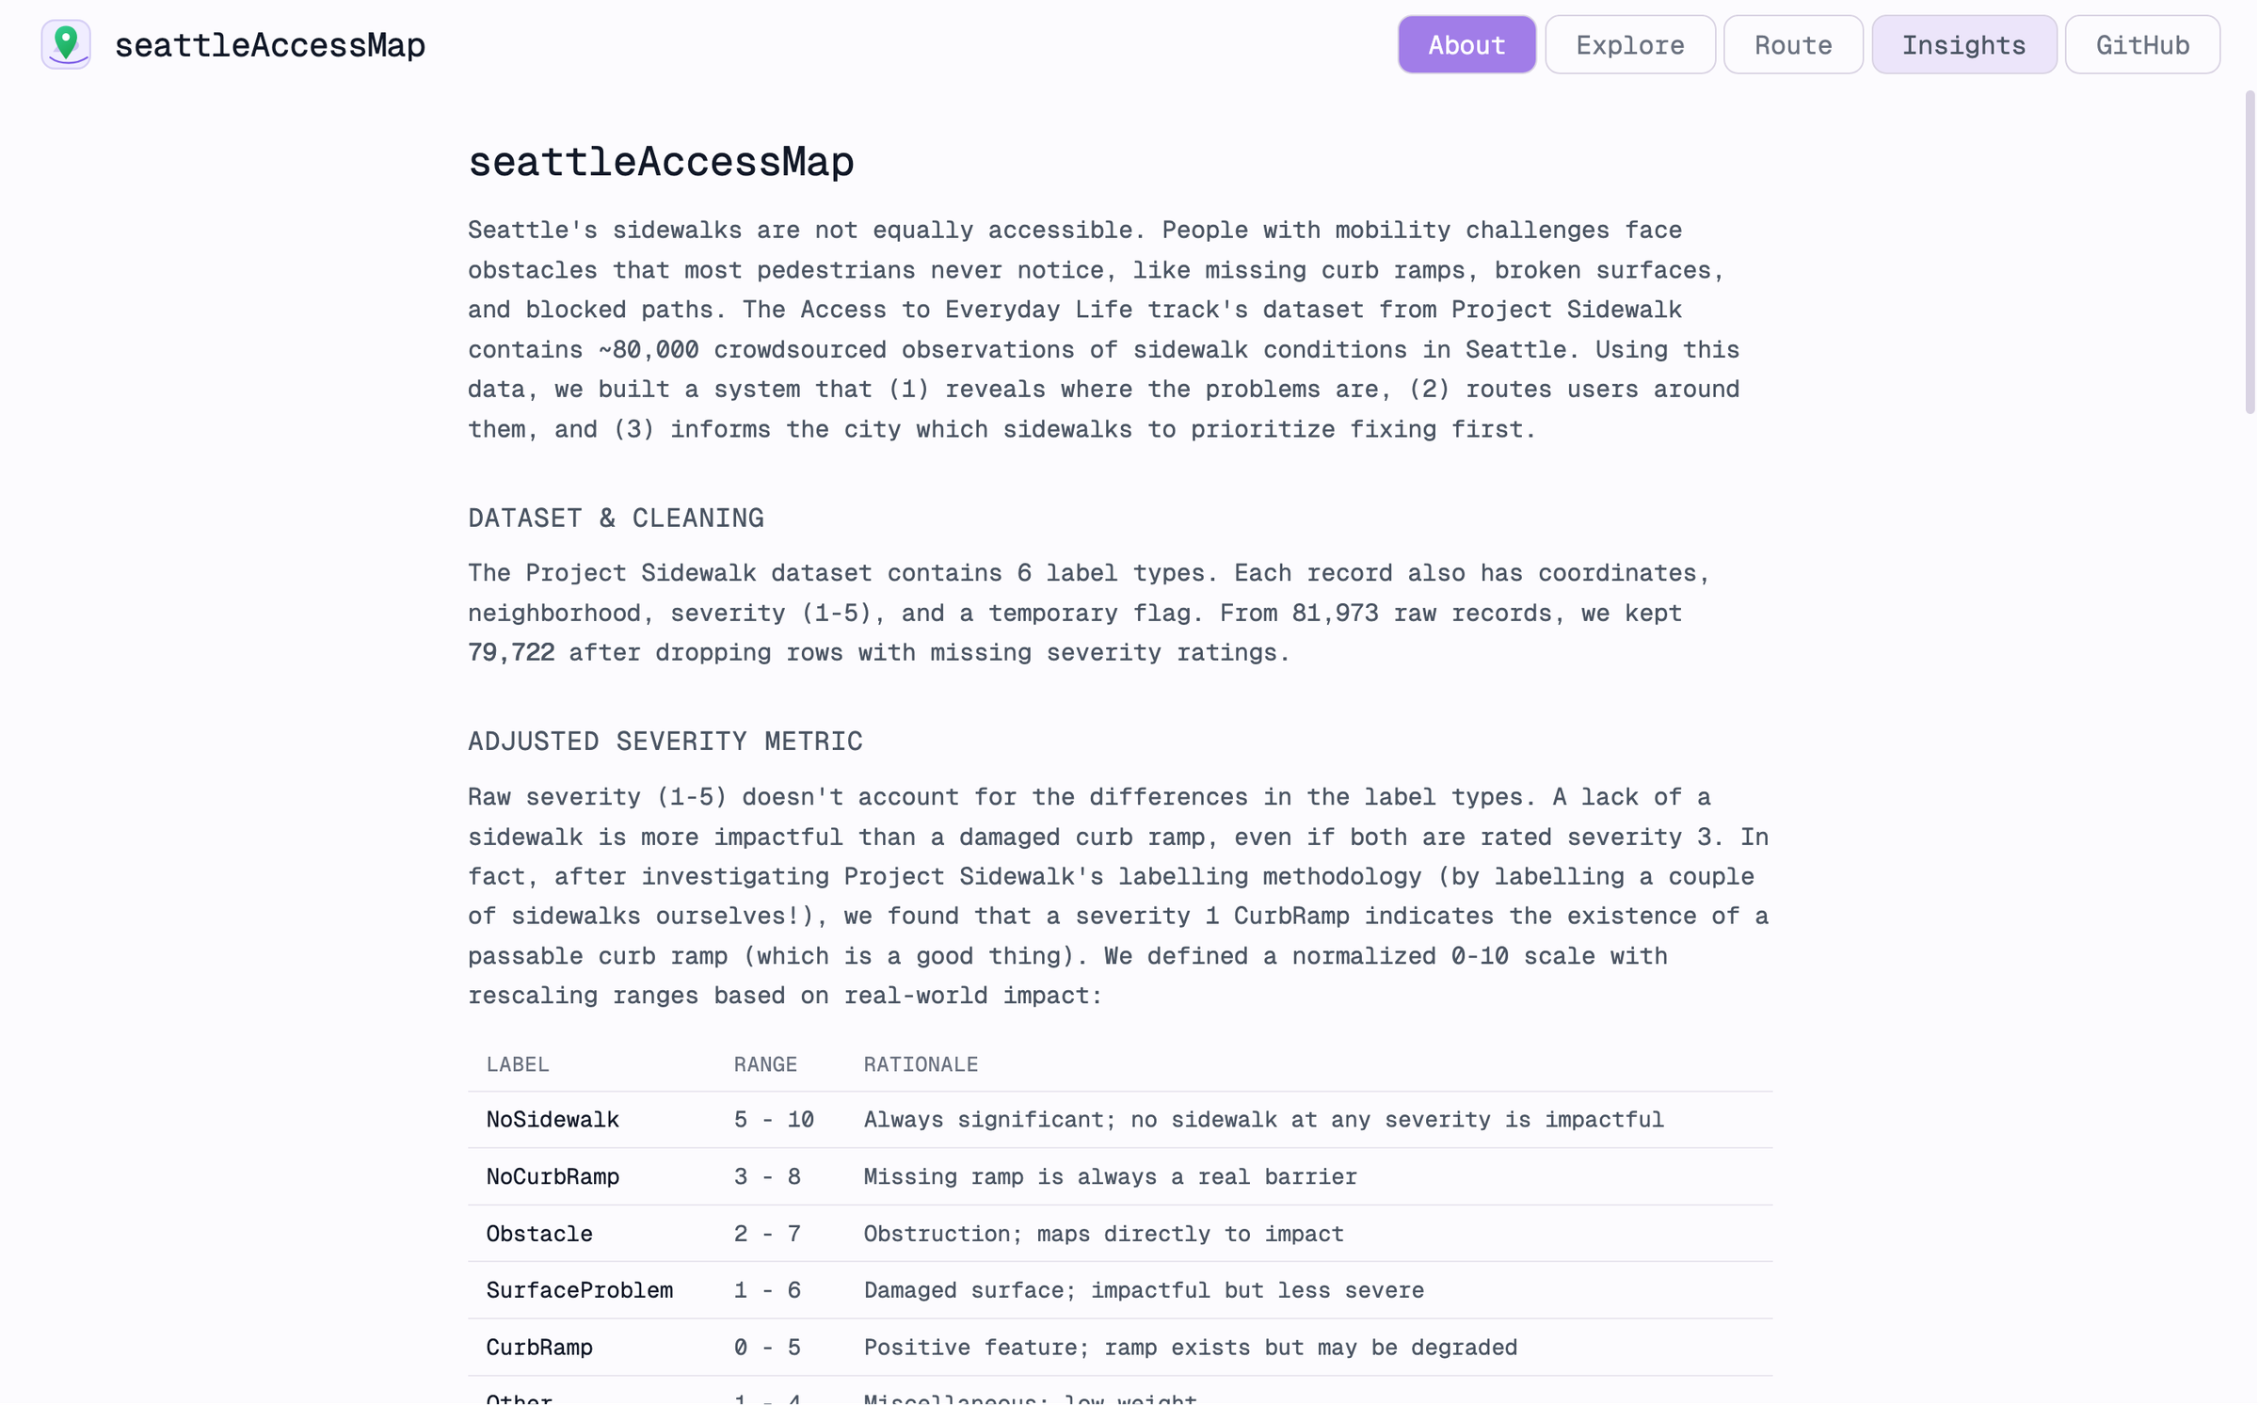The image size is (2259, 1405).
Task: Click the RATIONALE column header
Action: pos(921,1064)
